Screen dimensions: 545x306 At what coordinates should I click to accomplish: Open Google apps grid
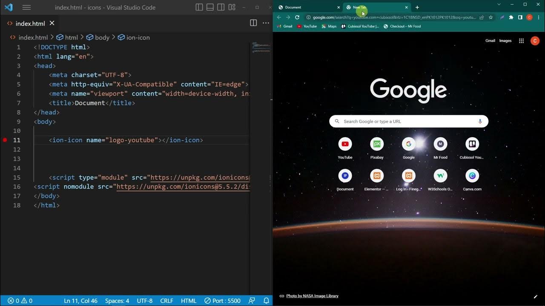pyautogui.click(x=521, y=41)
